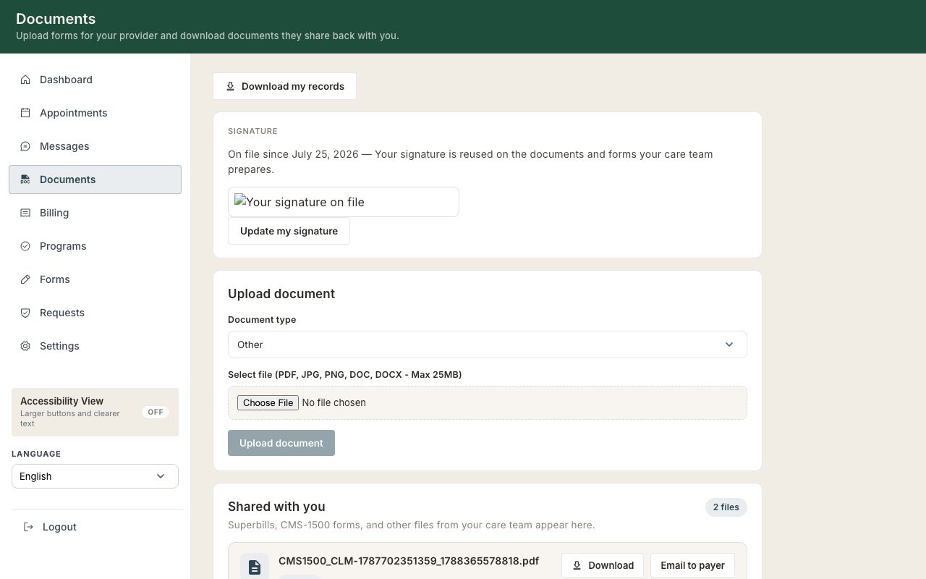Click the Upload document button
The width and height of the screenshot is (926, 579).
coord(281,443)
